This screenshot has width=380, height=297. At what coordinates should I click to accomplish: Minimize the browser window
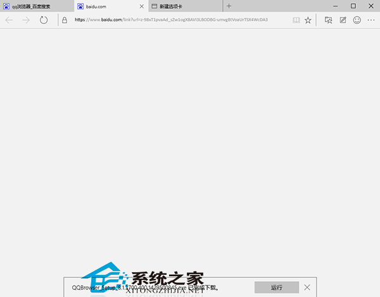(x=336, y=6)
